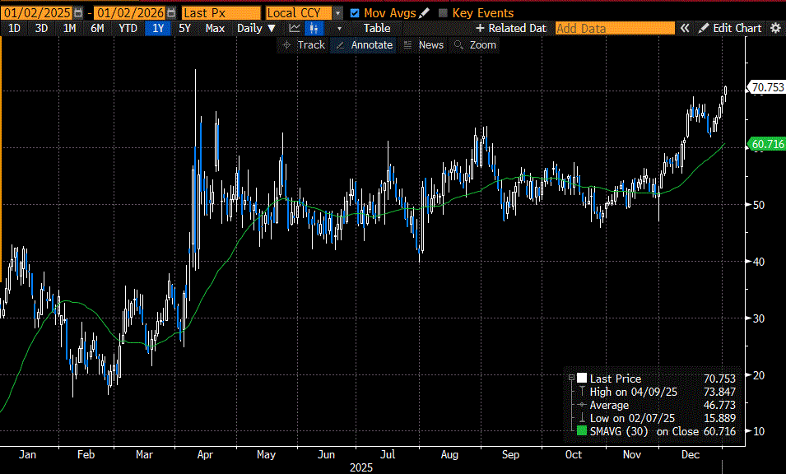Select the highlighted 1Y range
Viewport: 786px width, 474px height.
tap(157, 28)
